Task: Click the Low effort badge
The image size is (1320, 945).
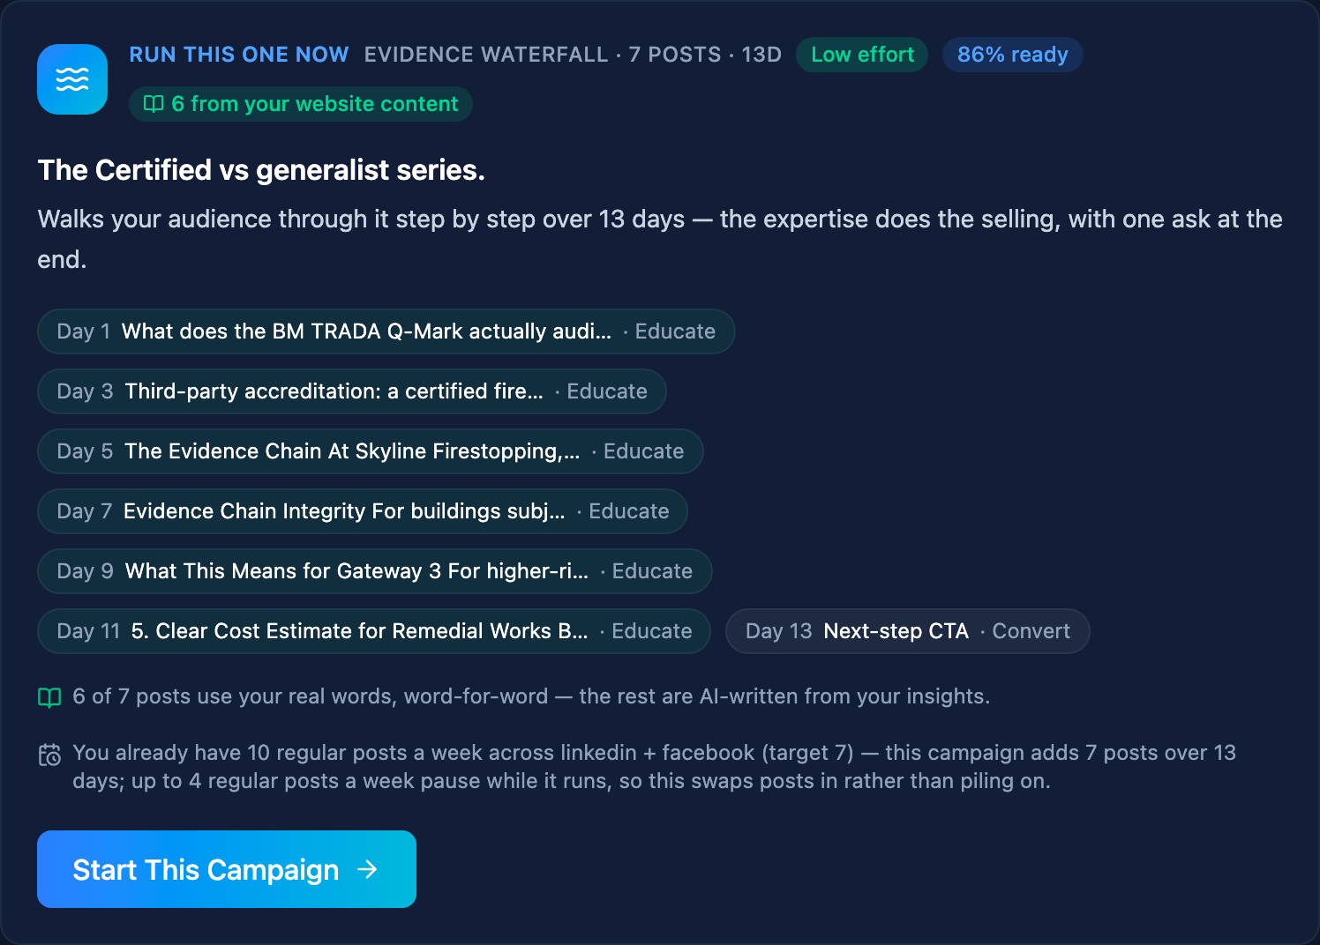Action: [862, 55]
